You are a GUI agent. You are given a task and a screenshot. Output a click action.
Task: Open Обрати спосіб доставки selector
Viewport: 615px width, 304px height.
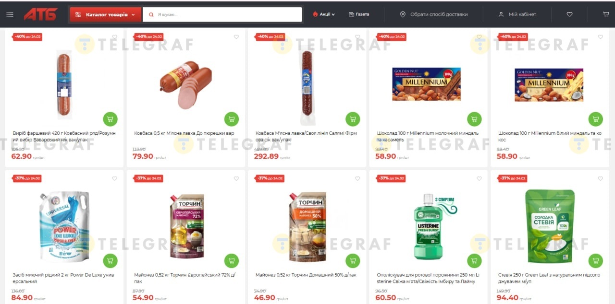click(434, 14)
